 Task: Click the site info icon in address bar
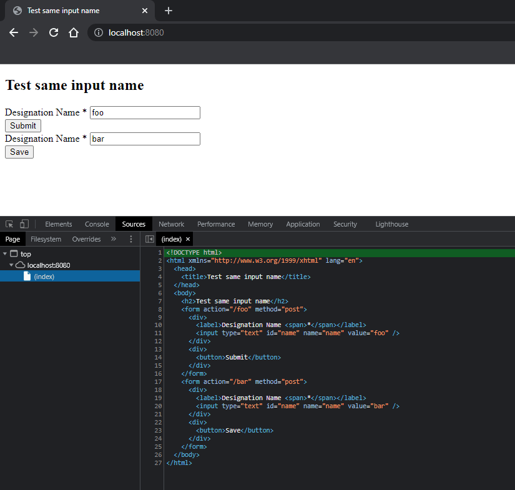(x=98, y=32)
